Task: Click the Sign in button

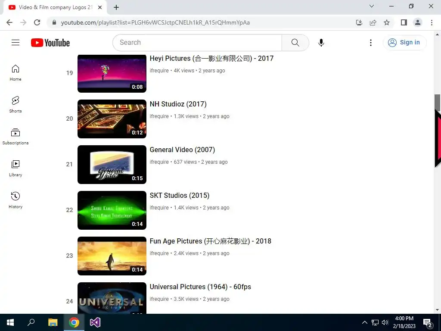Action: (404, 43)
